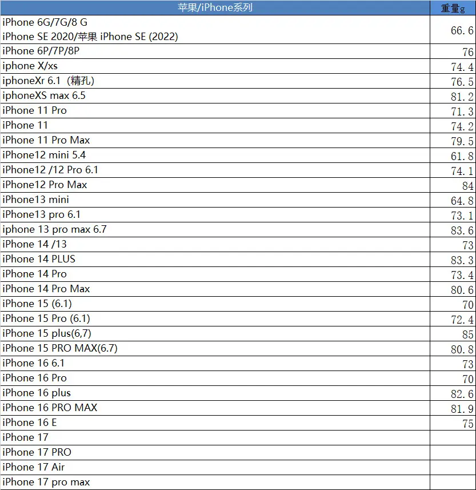476x490 pixels.
Task: Select the iPhone 16 E cell
Action: tap(215, 423)
